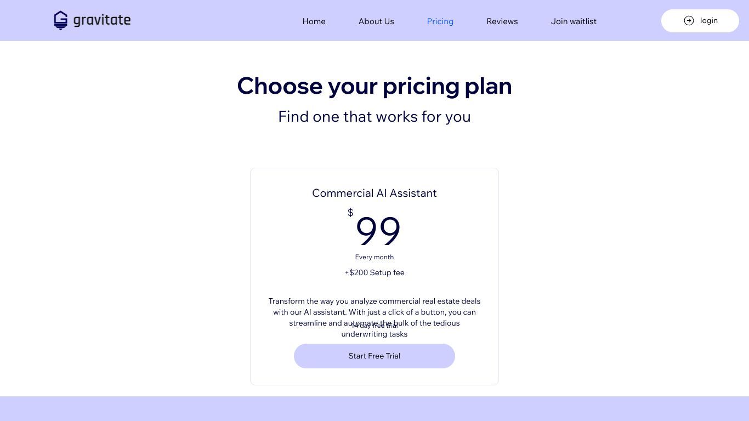The image size is (749, 421).
Task: Click the 99 price figure
Action: [378, 230]
